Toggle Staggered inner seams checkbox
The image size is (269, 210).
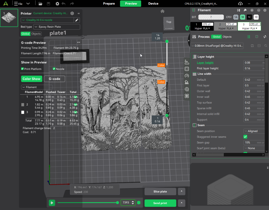tap(245, 137)
